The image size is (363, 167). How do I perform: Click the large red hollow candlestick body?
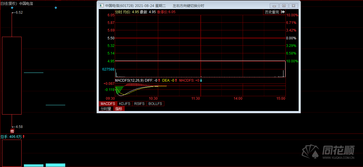[x=12, y=75]
